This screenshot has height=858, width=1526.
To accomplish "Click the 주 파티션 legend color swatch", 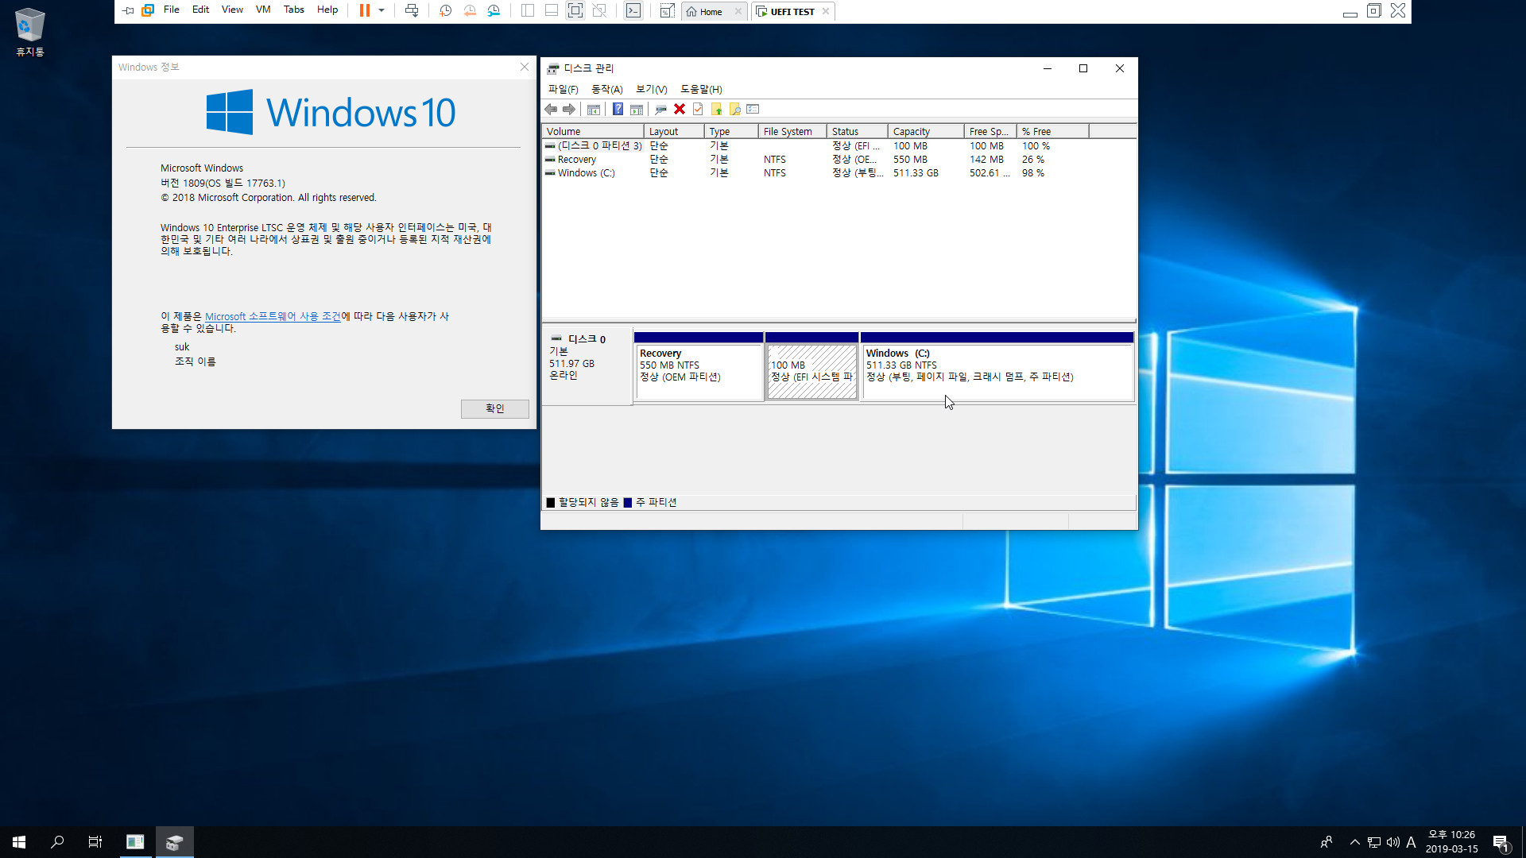I will click(x=629, y=502).
